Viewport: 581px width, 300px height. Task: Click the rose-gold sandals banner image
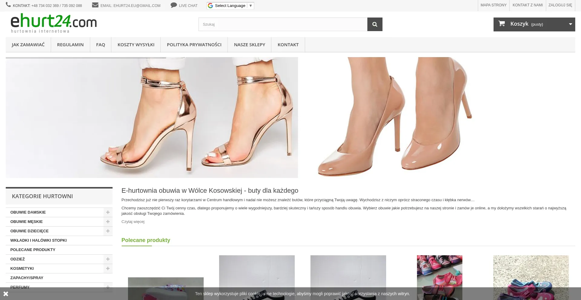tap(152, 118)
